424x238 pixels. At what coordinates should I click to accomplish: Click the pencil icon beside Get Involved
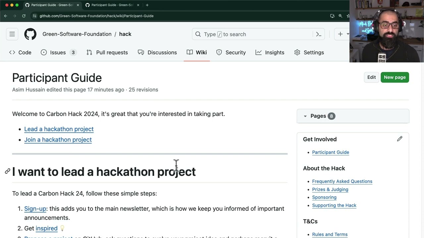click(x=399, y=139)
